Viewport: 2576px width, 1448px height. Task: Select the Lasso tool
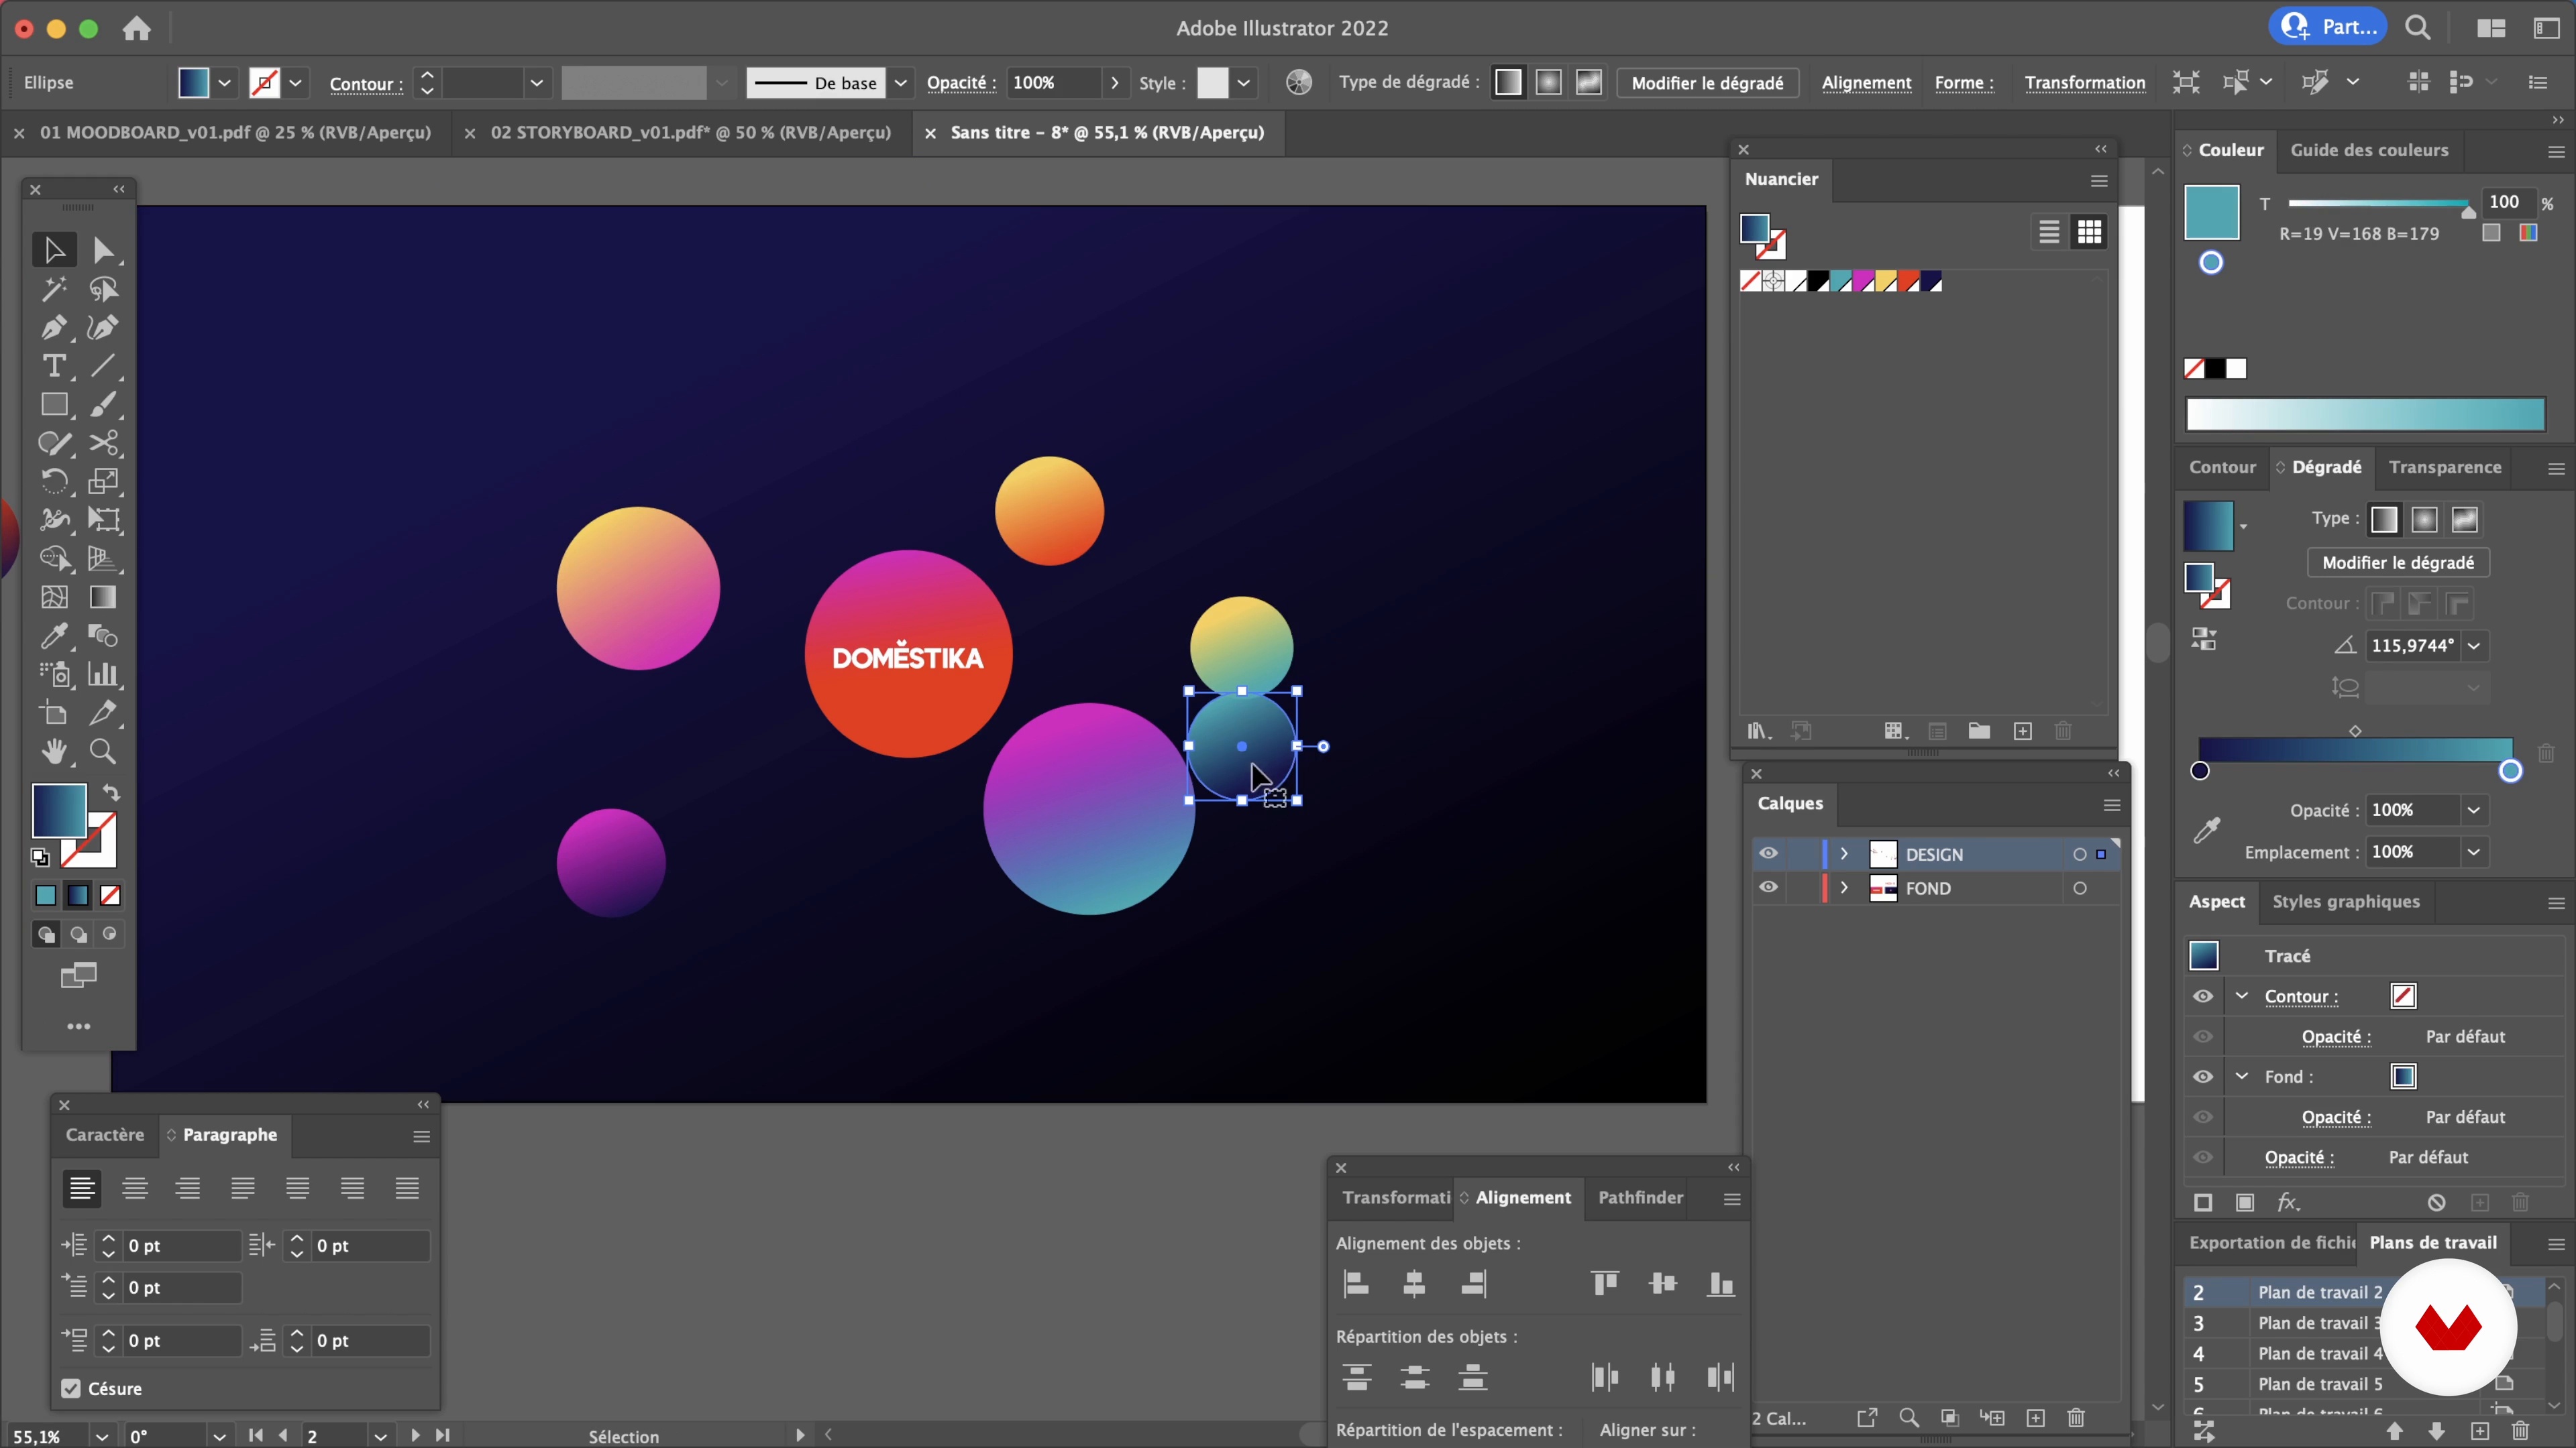pos(103,289)
